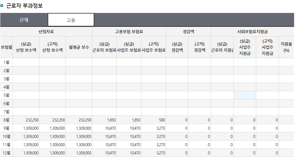The image size is (295, 157).
Task: Click the 산정자료 group header
Action: (46, 31)
